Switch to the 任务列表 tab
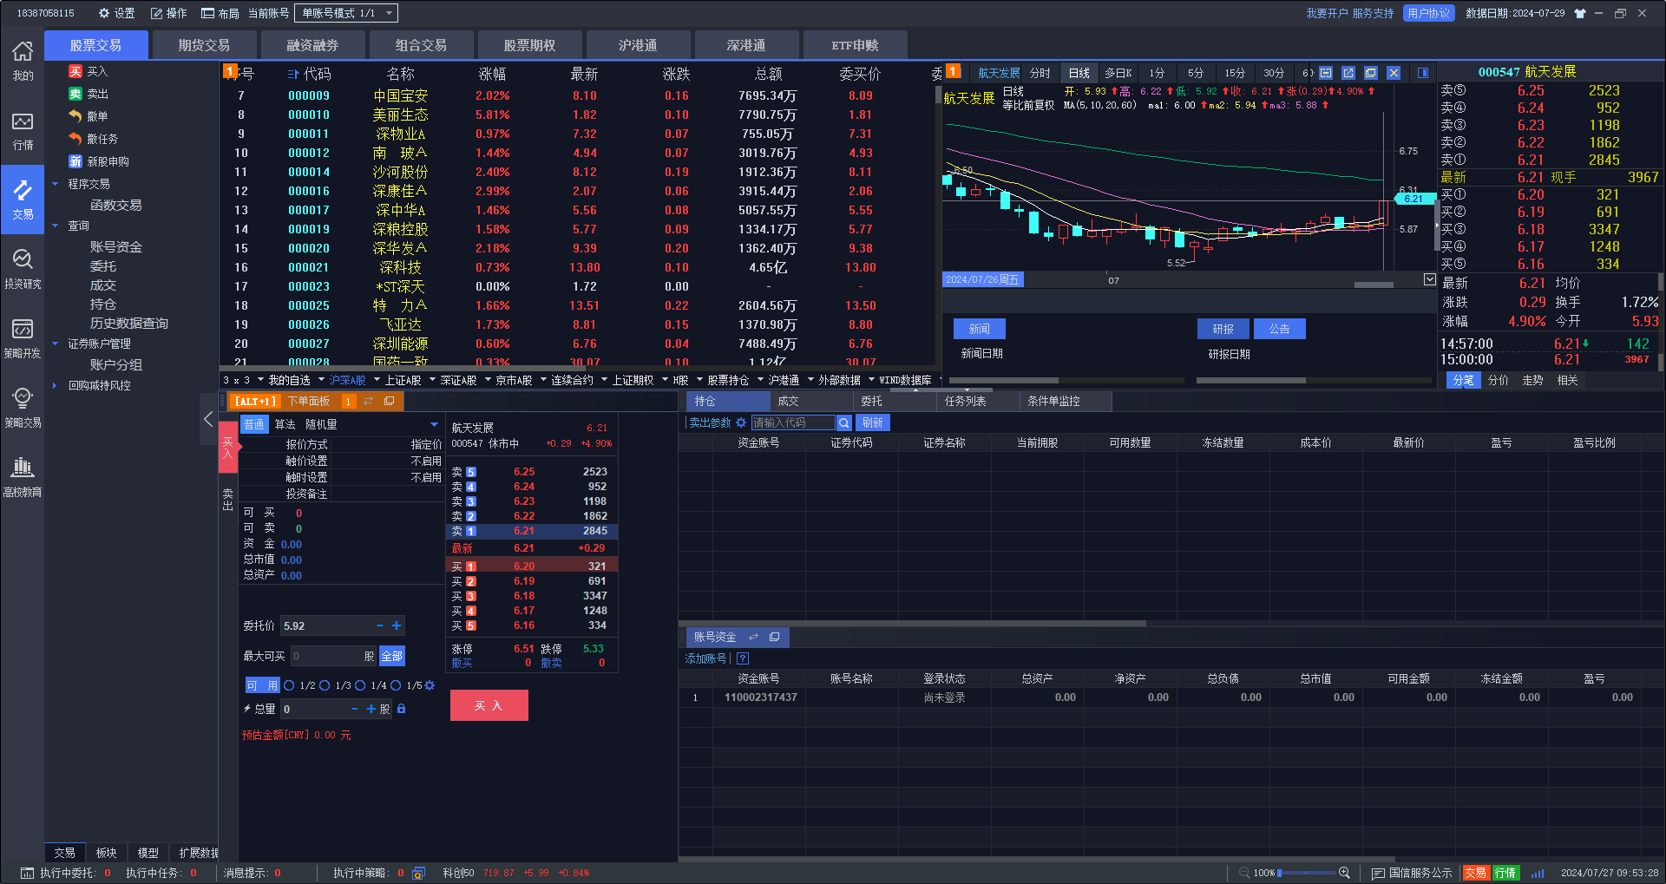Screen dimensions: 1666x884 [965, 401]
